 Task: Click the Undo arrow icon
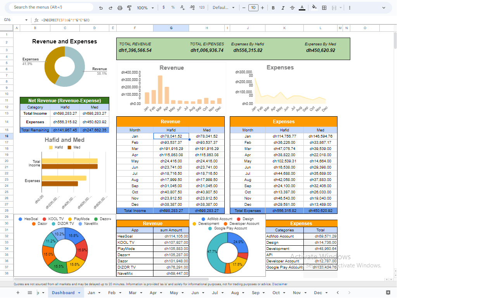point(101,8)
